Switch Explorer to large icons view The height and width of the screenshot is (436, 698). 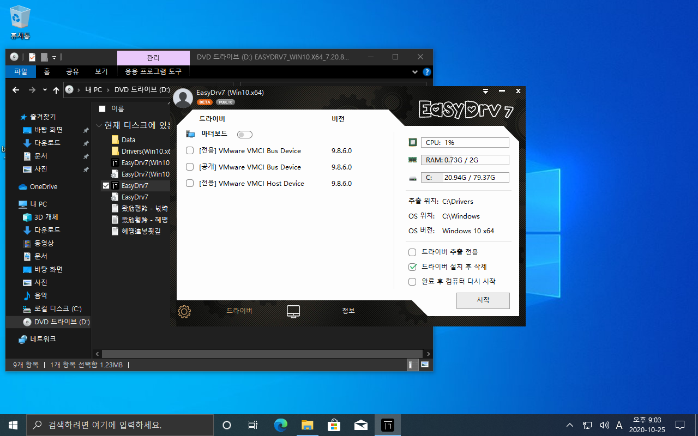pyautogui.click(x=425, y=365)
